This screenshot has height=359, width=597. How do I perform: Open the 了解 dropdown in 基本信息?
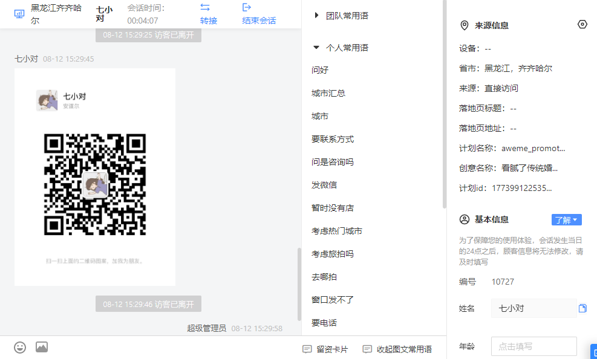[567, 220]
